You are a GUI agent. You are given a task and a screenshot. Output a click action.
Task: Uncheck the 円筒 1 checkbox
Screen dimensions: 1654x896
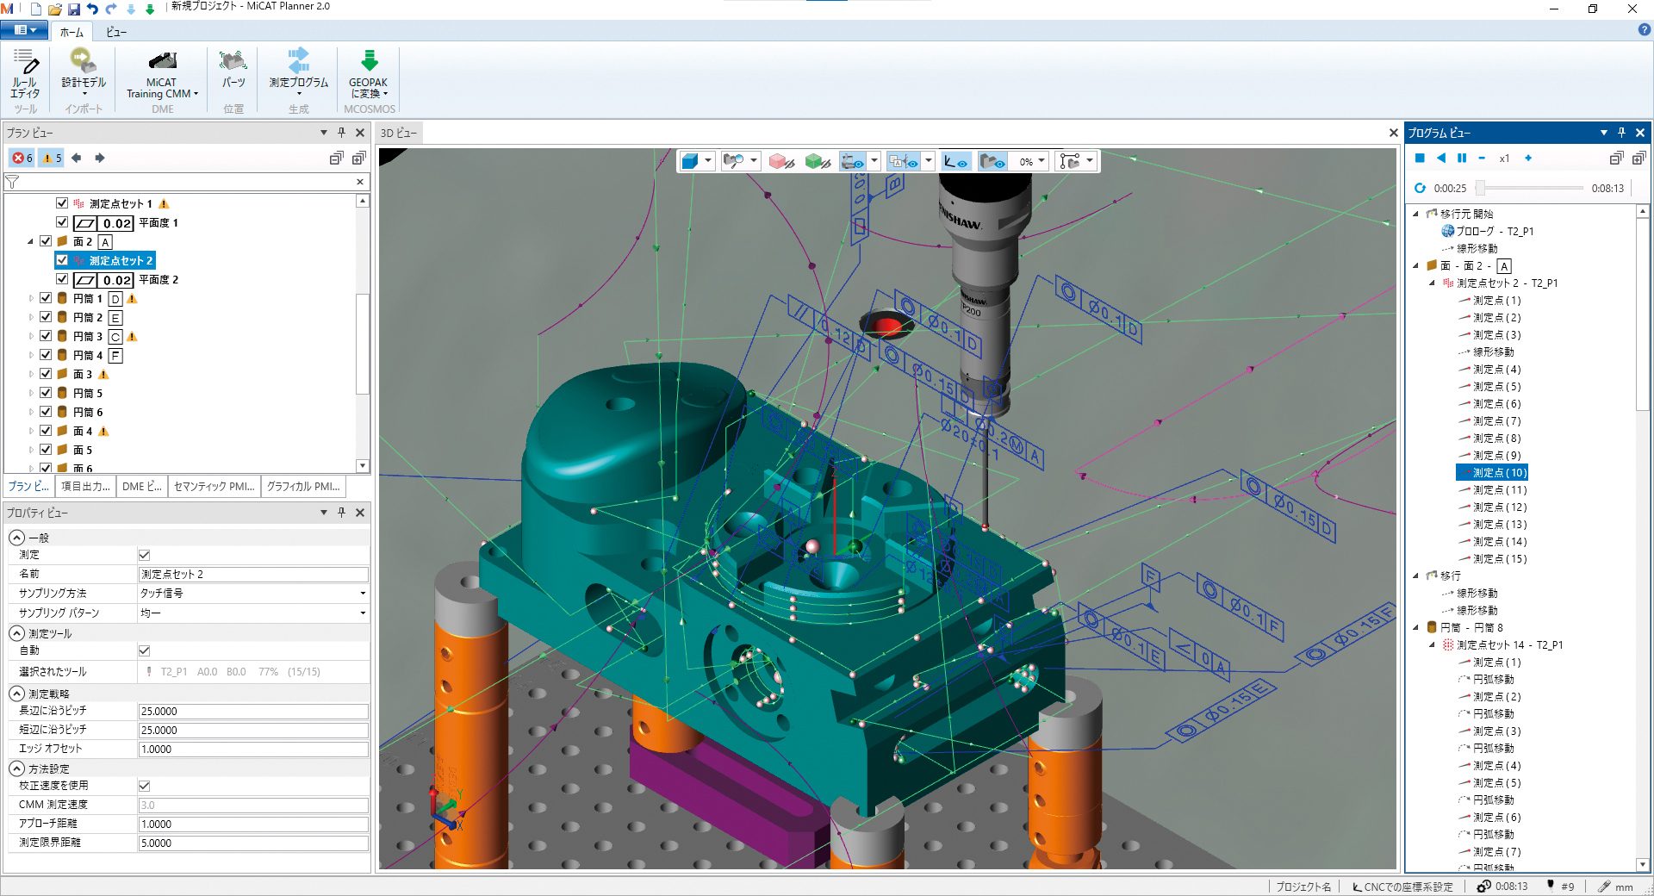point(46,298)
